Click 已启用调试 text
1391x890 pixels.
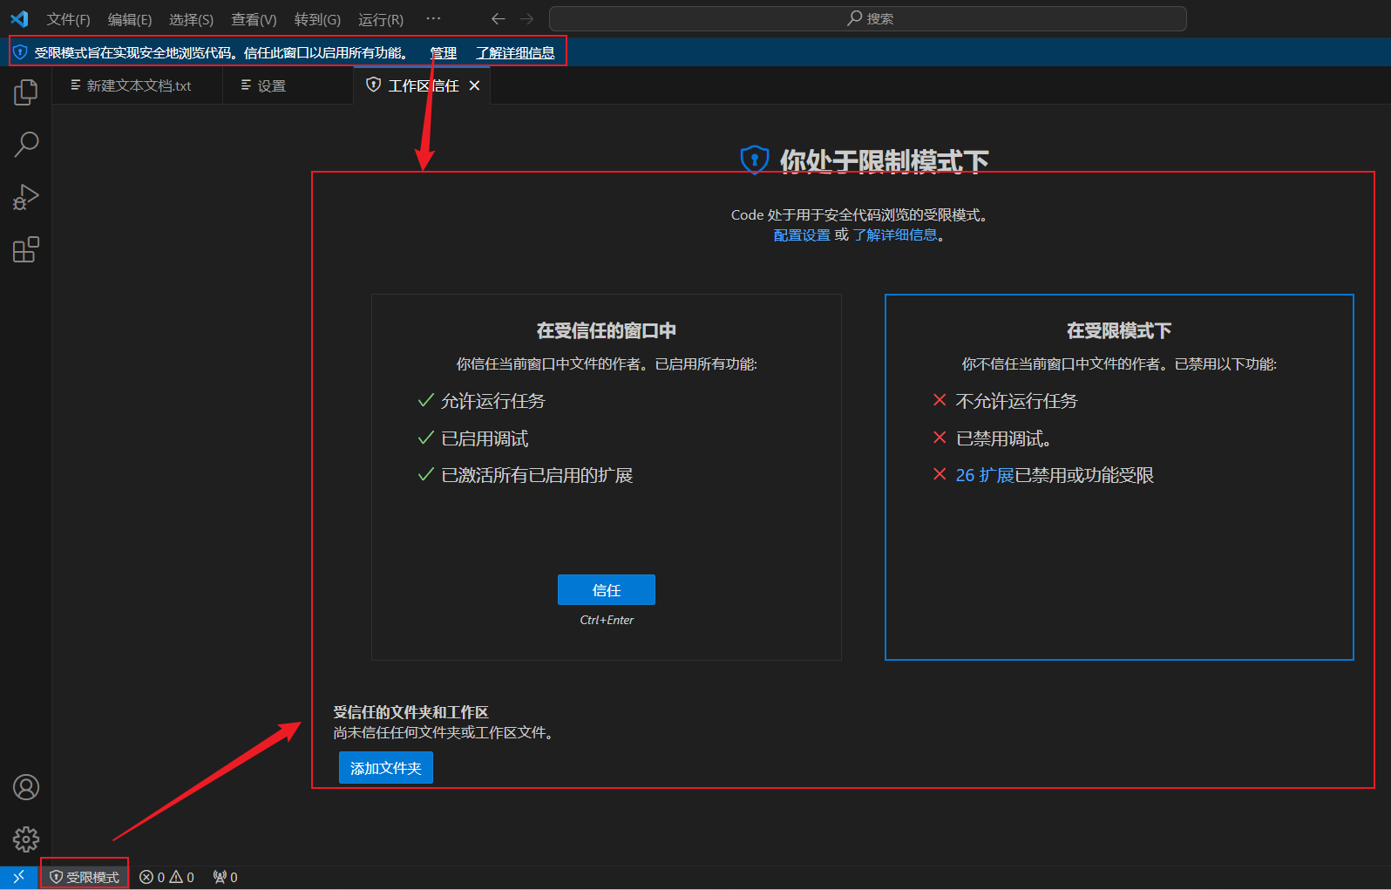click(x=485, y=438)
